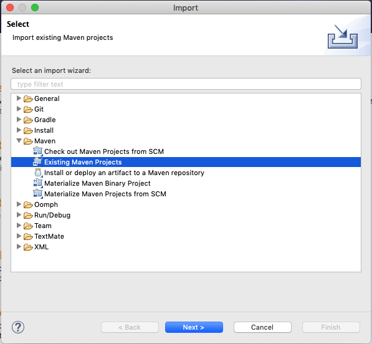Close the Import dialog with red button
Screen dimensions: 372x344
(10, 7)
